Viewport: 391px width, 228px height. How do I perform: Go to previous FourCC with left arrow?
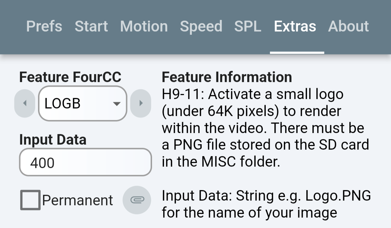point(25,103)
